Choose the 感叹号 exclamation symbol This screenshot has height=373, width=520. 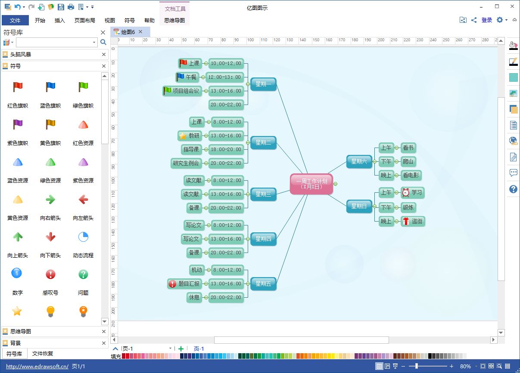click(50, 274)
